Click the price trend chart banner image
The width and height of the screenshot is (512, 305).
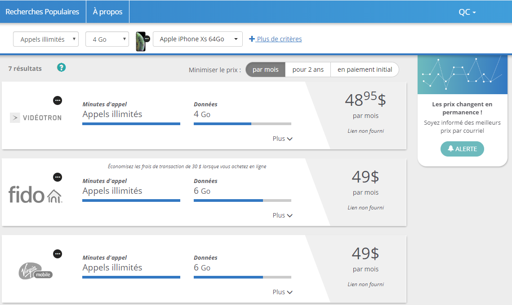(463, 74)
